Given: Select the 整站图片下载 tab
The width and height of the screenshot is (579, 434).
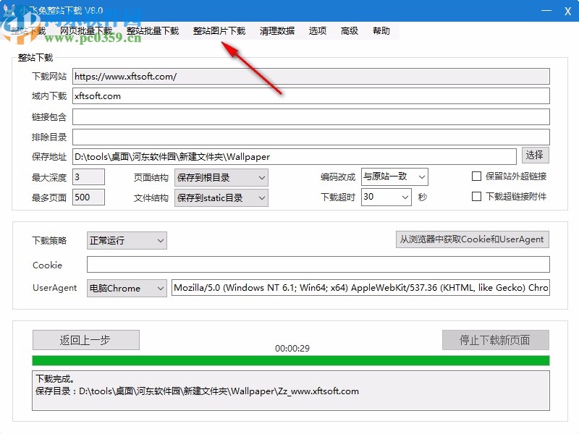Looking at the screenshot, I should coord(219,30).
